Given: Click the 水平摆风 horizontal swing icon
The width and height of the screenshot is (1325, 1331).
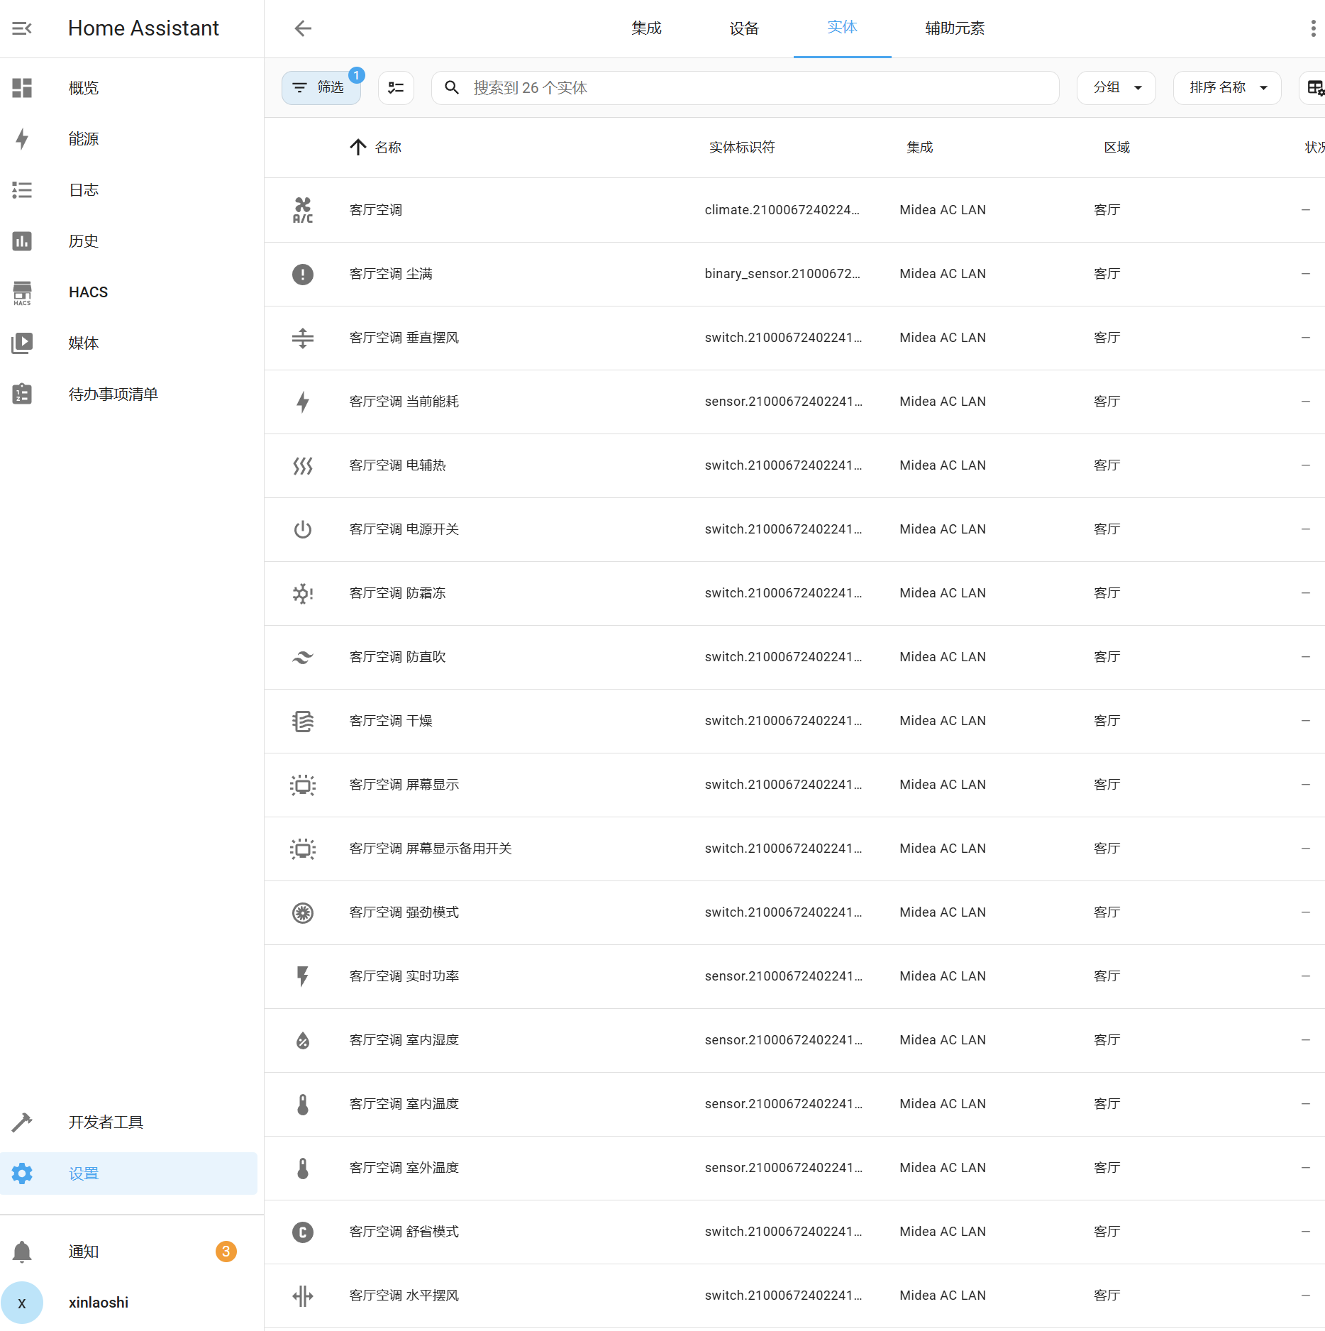Looking at the screenshot, I should click(x=303, y=1296).
